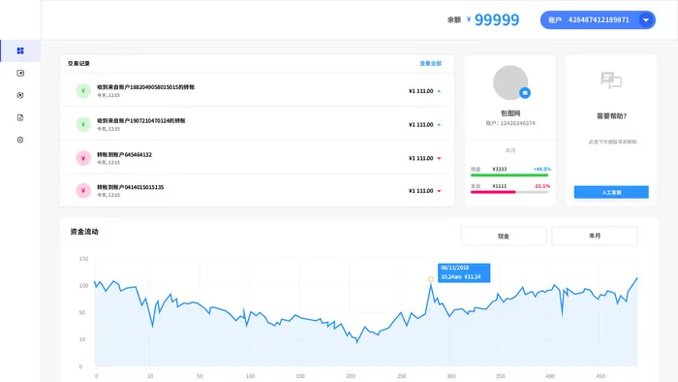Open the wallet icon in the sidebar
The width and height of the screenshot is (678, 382).
(20, 73)
